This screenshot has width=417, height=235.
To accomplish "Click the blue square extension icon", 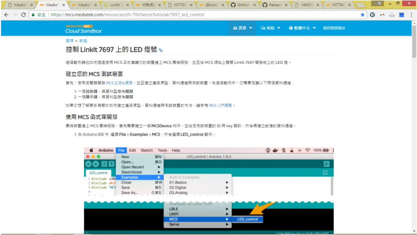I will pos(402,15).
